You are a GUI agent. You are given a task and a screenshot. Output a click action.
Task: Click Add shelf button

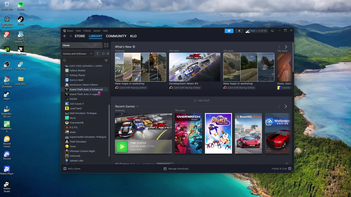[202, 100]
